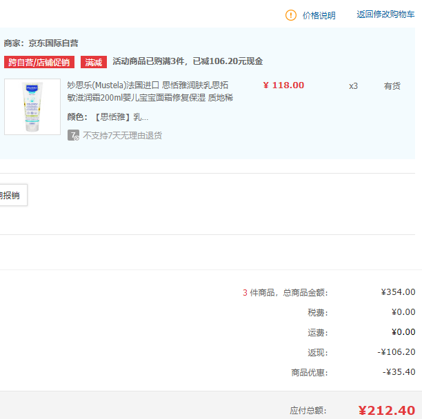Click the 满减 promotion tag
Image resolution: width=422 pixels, height=419 pixels.
click(94, 62)
